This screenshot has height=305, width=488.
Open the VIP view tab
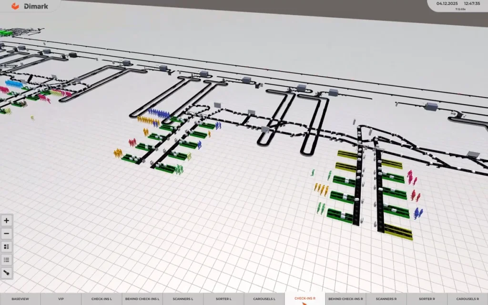[61, 299]
